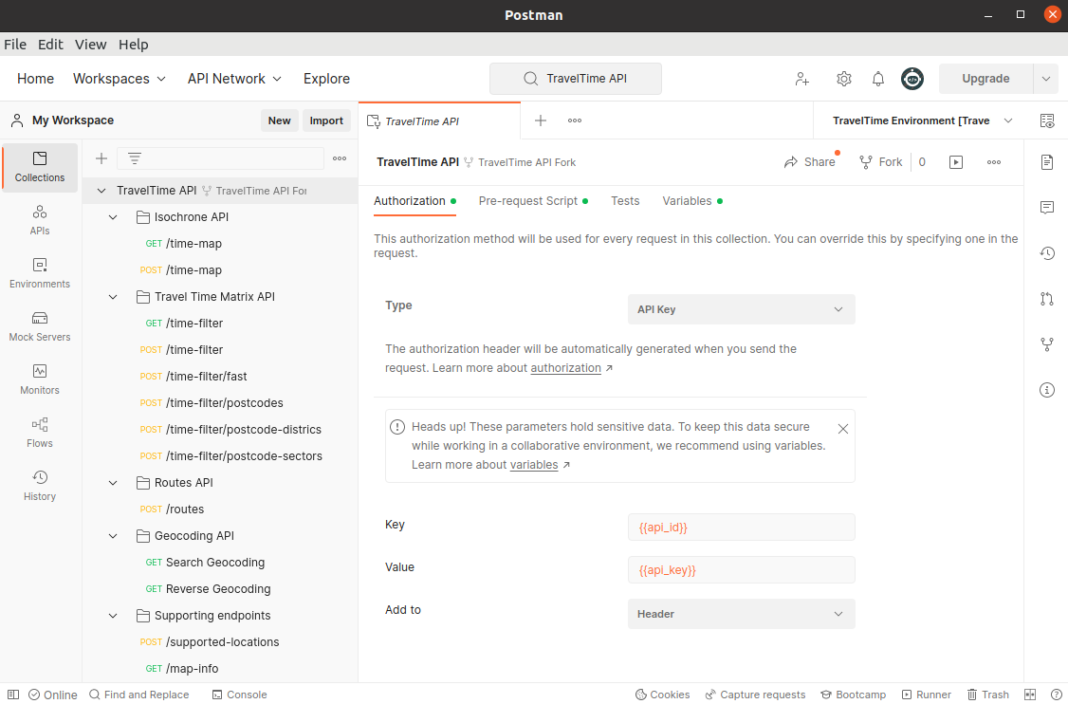Open the 'Add to' dropdown
Screen dimensions: 1068x704
(741, 614)
